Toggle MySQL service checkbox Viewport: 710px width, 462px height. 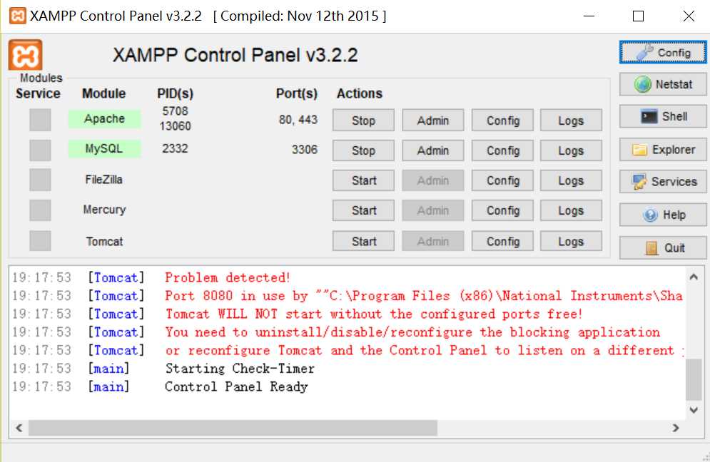click(x=40, y=150)
